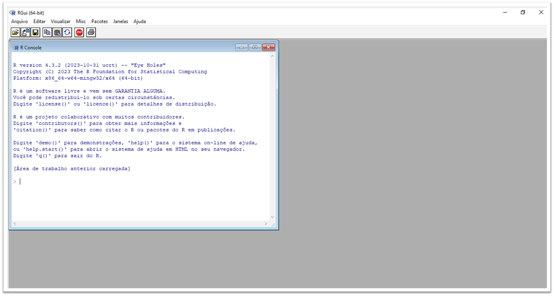This screenshot has height=296, width=554.
Task: Click the R Console resize grip corner
Action: (x=273, y=225)
